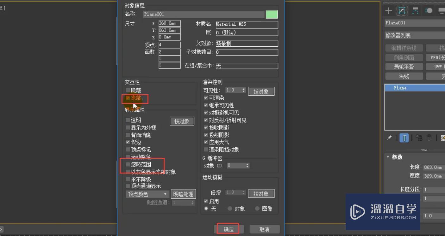Click the Plane001 name field in command panel

pos(415,23)
